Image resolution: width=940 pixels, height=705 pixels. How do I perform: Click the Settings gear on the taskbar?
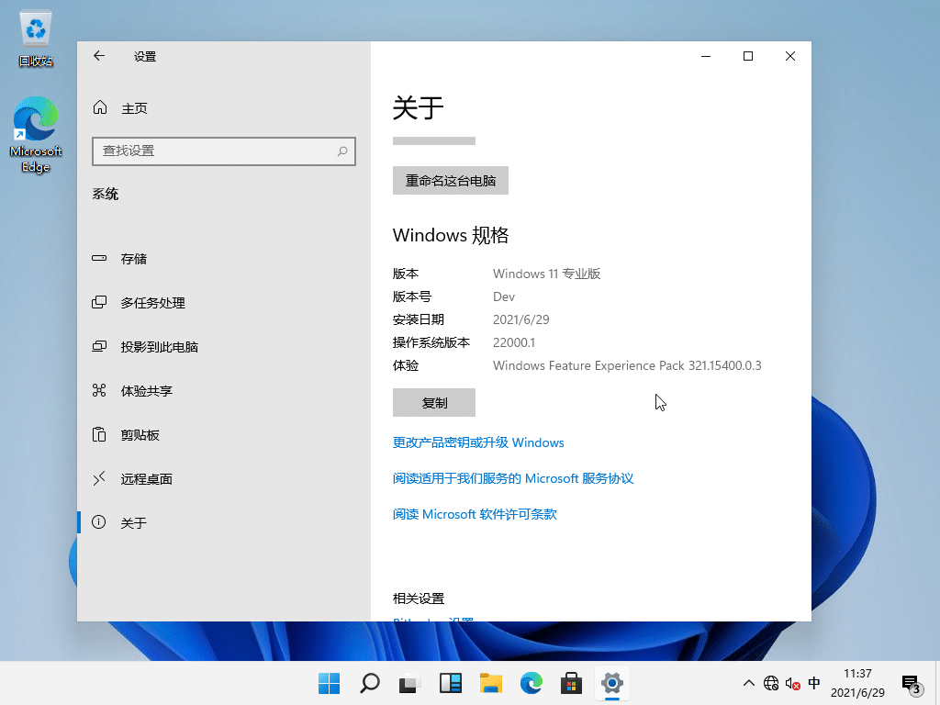612,683
